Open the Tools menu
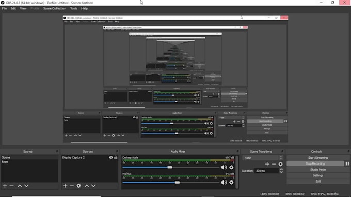Screen dimensions: 351x197 (x=73, y=8)
